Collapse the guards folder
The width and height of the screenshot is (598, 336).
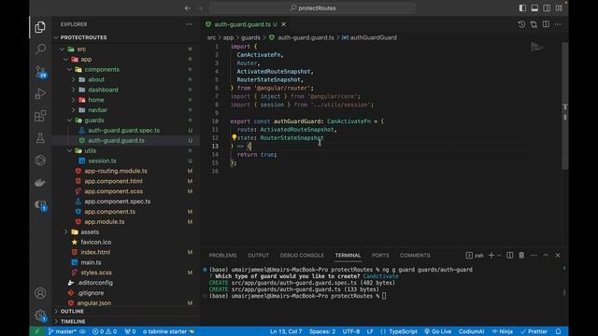69,120
